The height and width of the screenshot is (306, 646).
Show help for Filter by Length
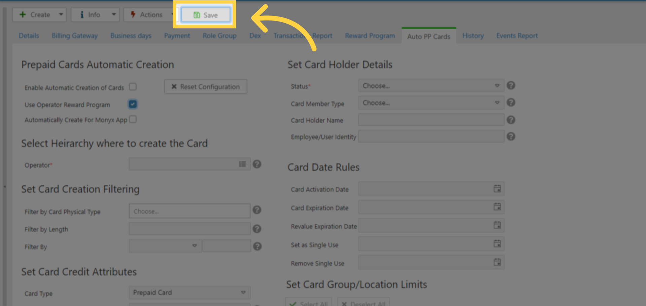point(257,229)
